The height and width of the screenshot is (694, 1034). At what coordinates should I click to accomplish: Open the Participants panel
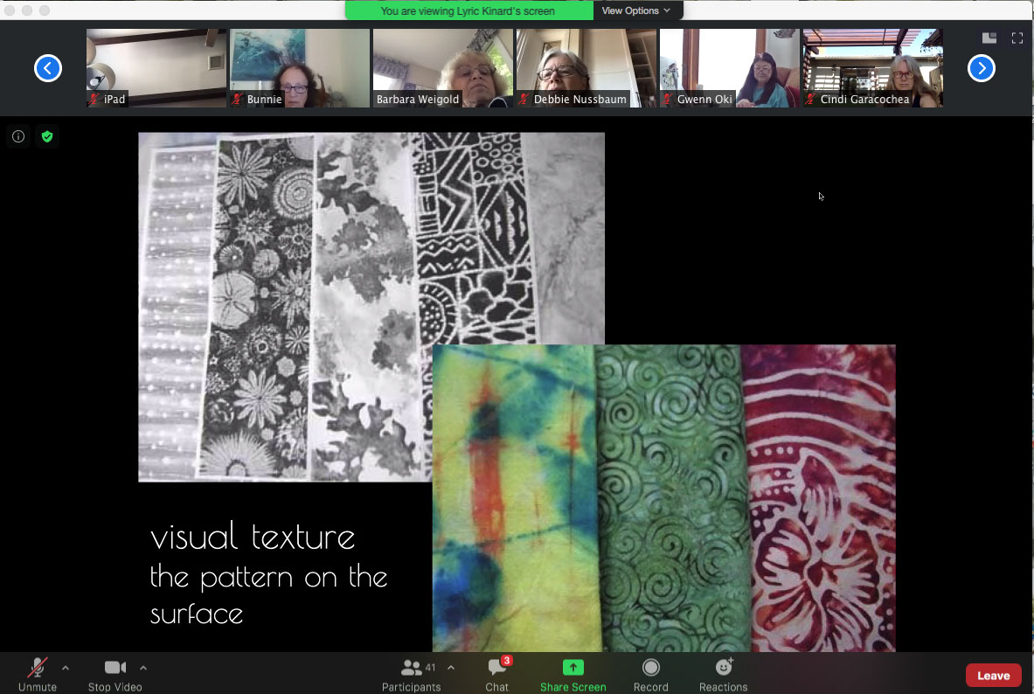coord(411,674)
